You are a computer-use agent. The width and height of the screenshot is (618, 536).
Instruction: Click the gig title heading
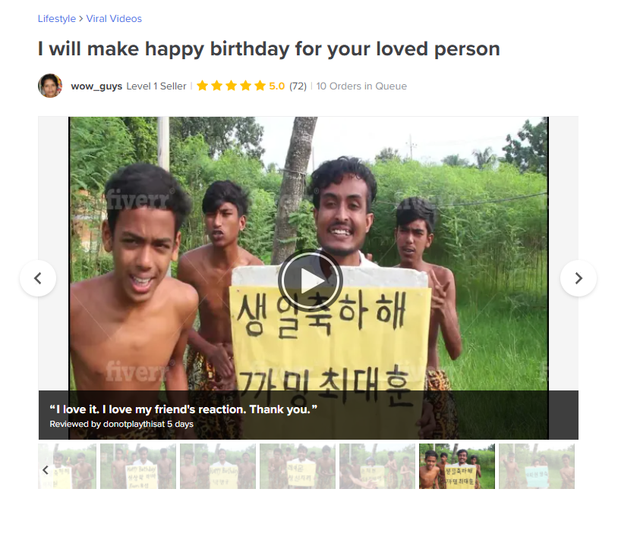click(x=269, y=49)
